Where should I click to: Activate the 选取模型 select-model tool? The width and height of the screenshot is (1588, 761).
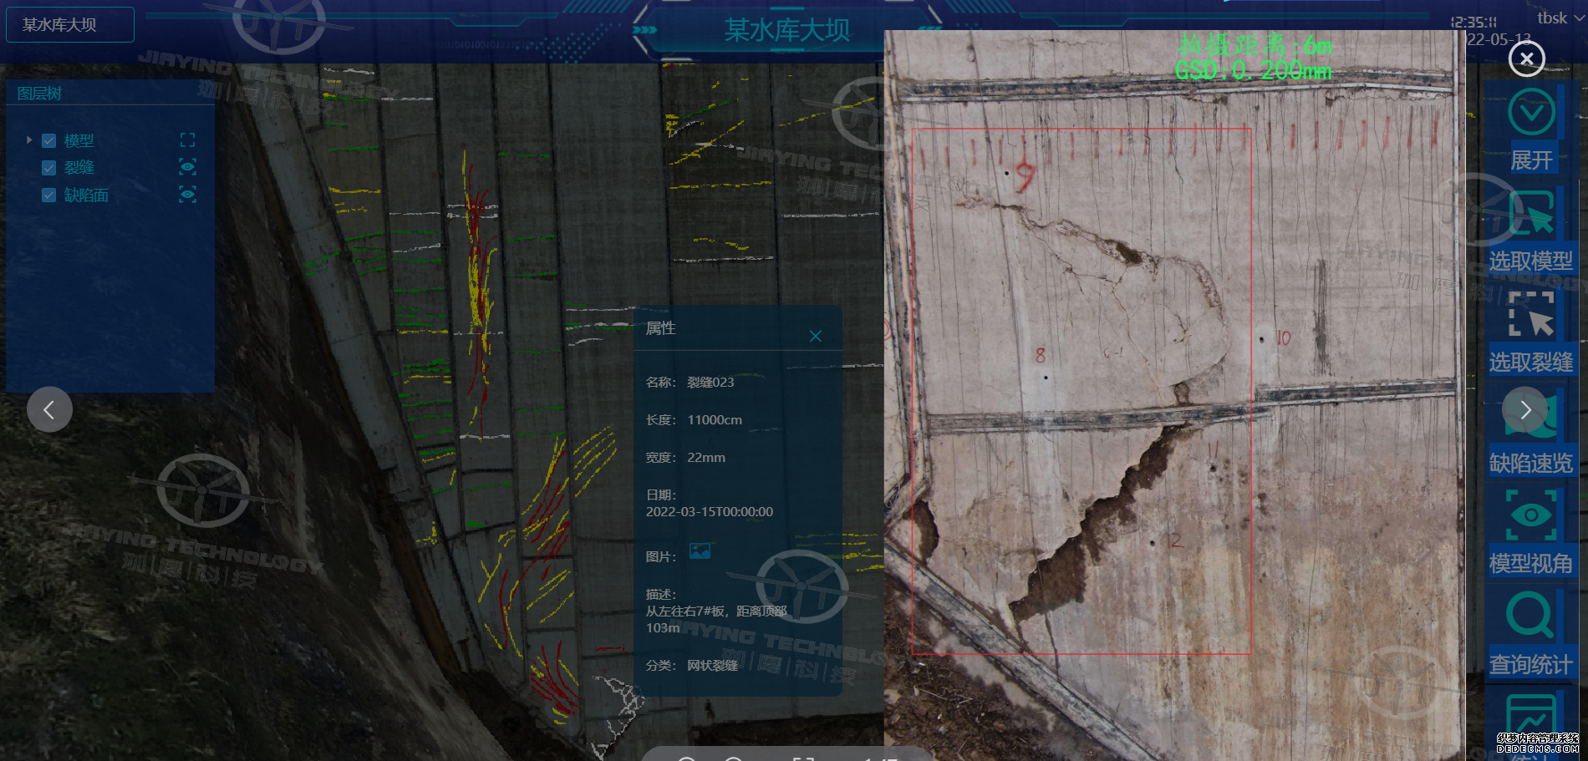coord(1530,214)
